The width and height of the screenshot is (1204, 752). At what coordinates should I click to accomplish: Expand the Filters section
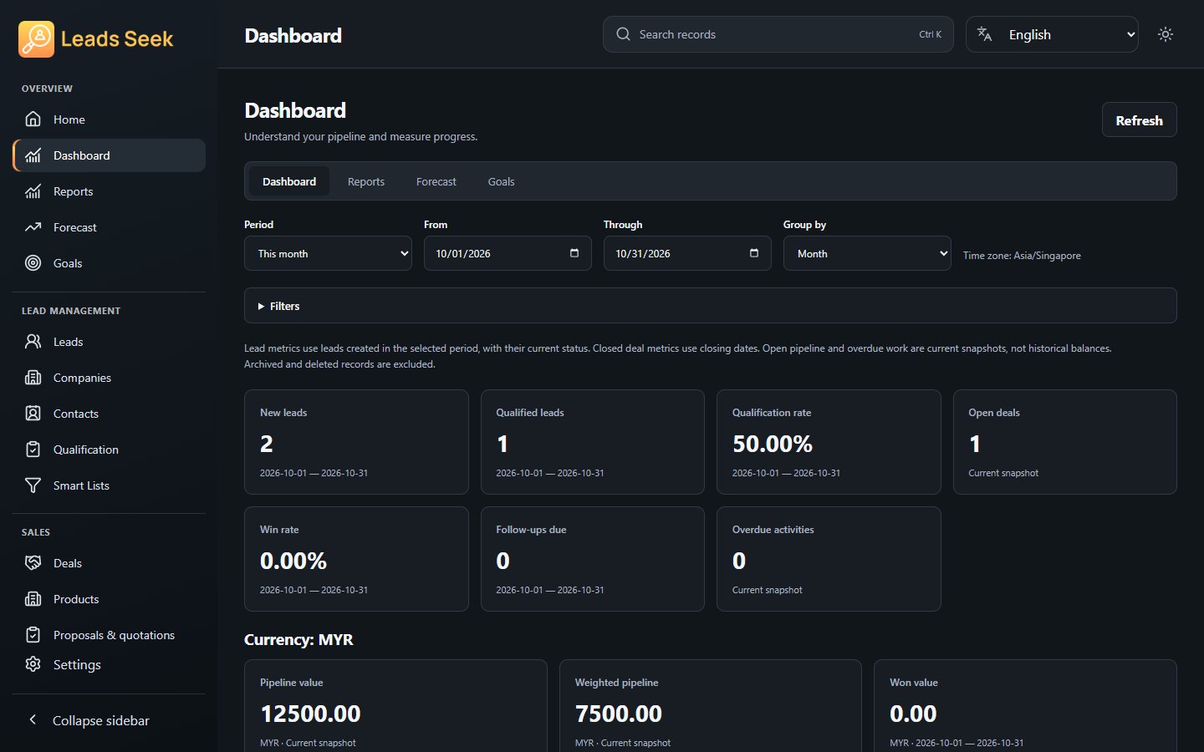[710, 306]
